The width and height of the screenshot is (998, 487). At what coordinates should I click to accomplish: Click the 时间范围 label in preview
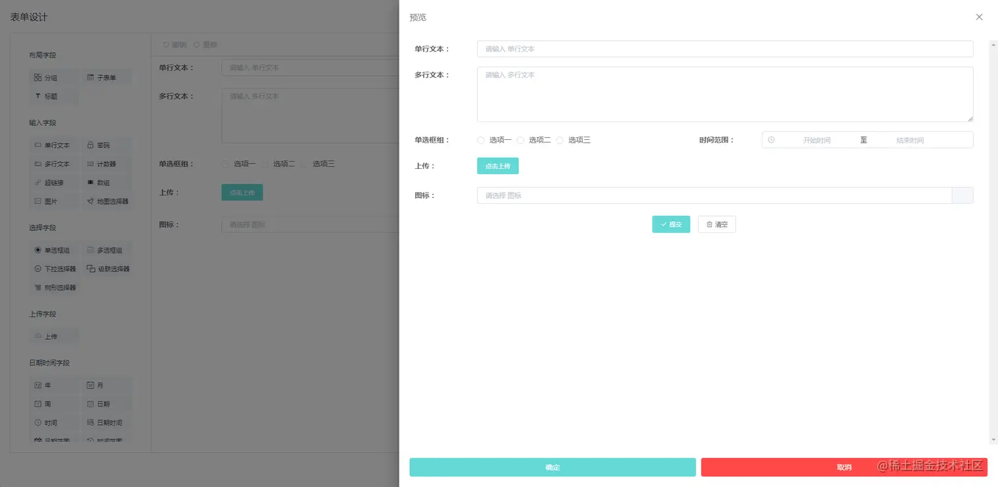point(716,140)
